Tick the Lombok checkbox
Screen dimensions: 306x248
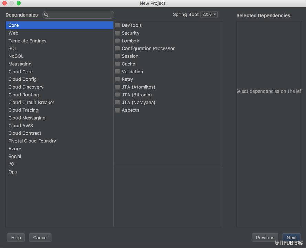coord(117,41)
